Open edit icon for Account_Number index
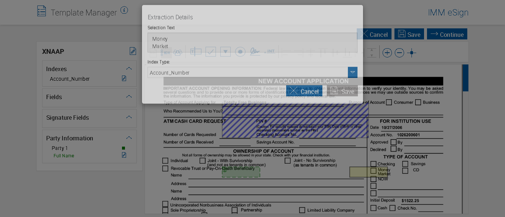Image resolution: width=505 pixels, height=217 pixels. (124, 78)
